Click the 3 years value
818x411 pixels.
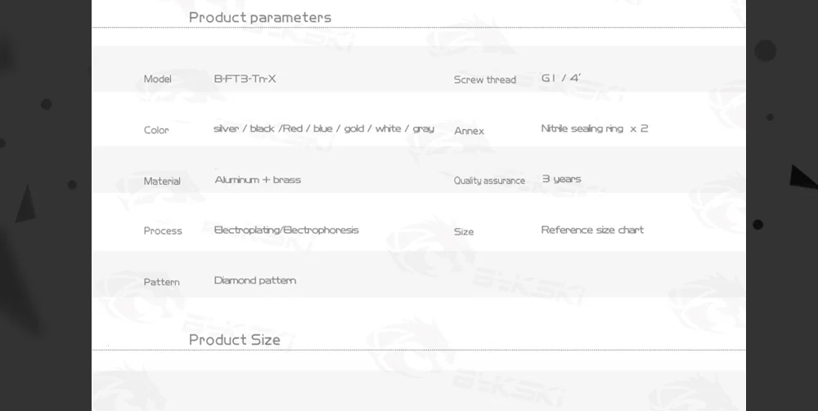pyautogui.click(x=561, y=179)
